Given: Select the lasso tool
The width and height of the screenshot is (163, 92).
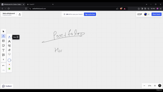Looking at the screenshot, I should tap(9, 54).
